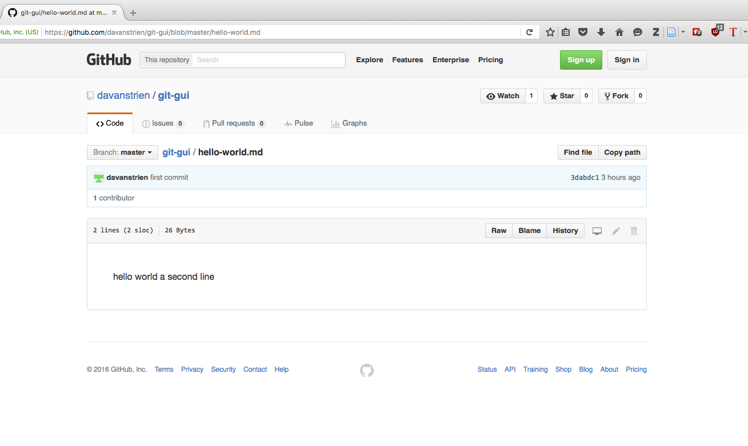
Task: Open a new browser tab
Action: pos(133,13)
